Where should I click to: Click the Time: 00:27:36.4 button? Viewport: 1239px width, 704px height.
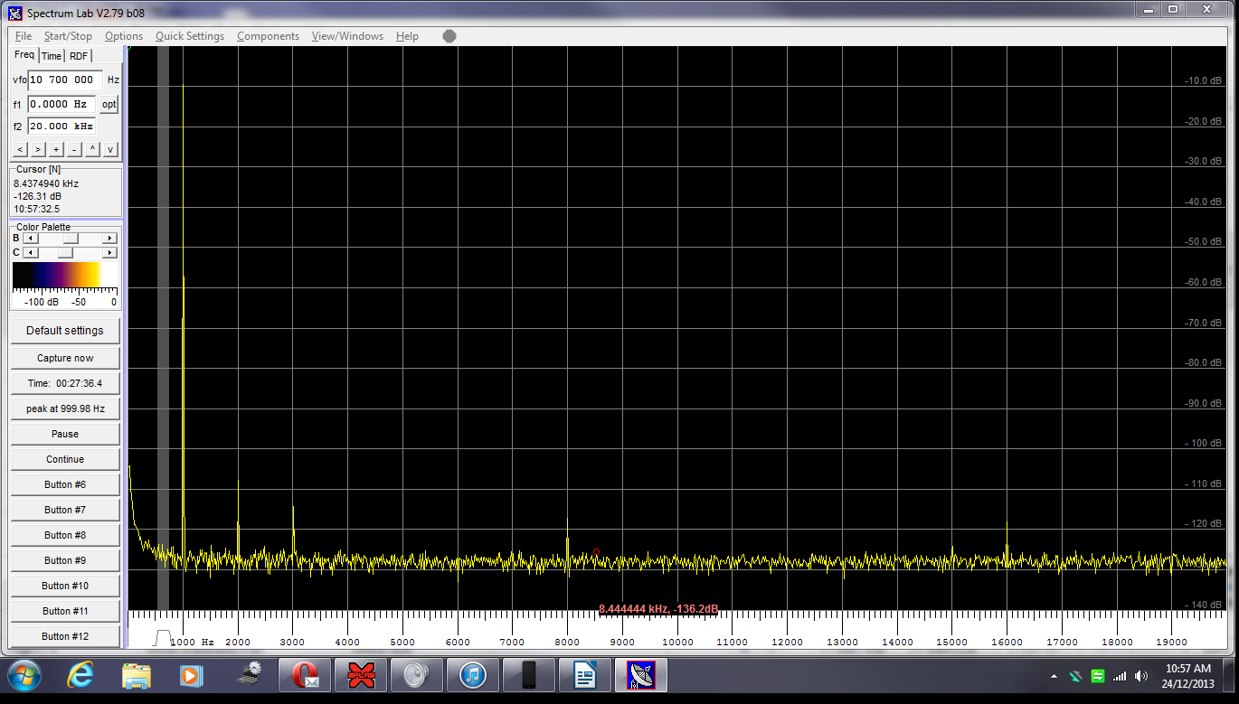[x=65, y=383]
